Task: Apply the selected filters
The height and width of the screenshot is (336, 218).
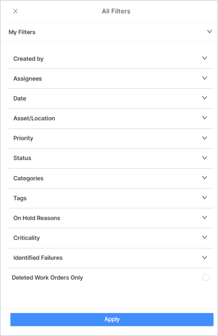Action: coord(112,319)
